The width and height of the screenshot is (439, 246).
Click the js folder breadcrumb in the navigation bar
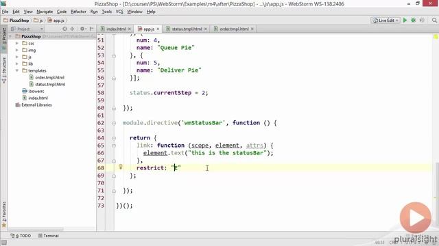point(38,20)
